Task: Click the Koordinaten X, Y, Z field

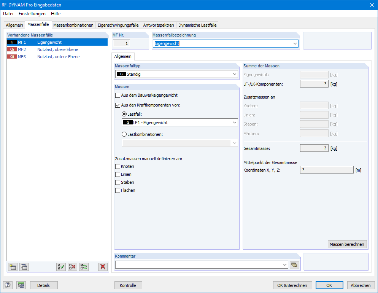Action: coord(327,170)
